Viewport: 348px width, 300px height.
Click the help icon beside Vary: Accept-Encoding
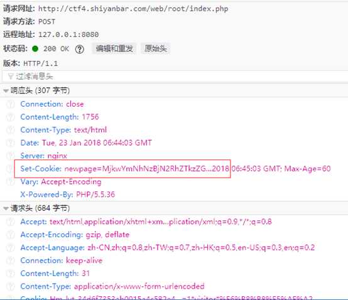pos(10,181)
